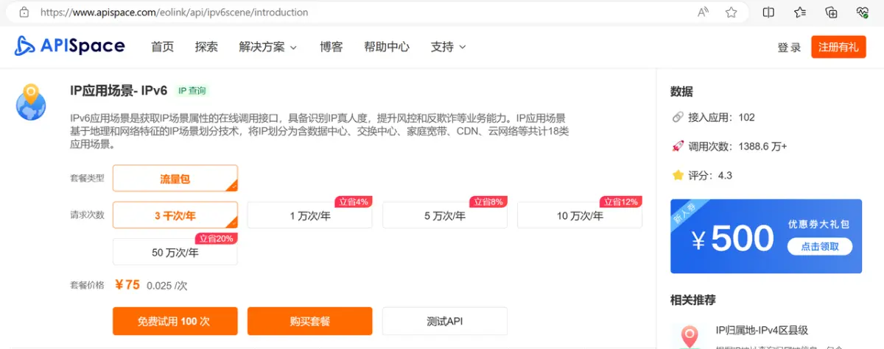Click the 注册有礼 button
Image resolution: width=884 pixels, height=349 pixels.
coord(838,47)
